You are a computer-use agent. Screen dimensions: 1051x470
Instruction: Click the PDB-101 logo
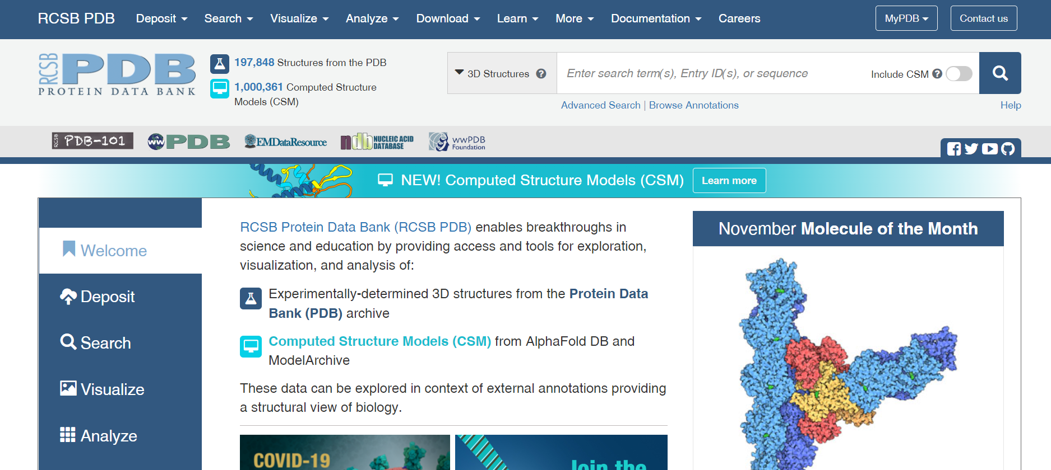pyautogui.click(x=92, y=141)
